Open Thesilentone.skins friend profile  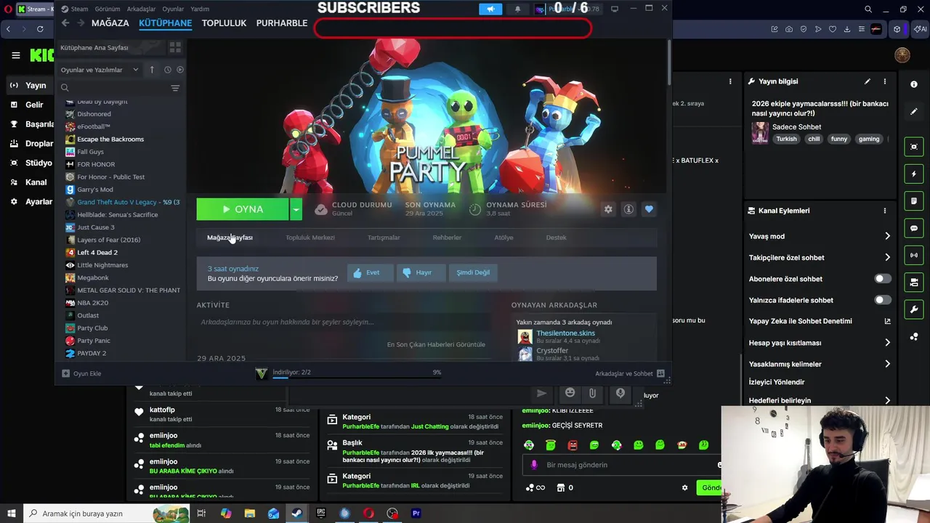[x=565, y=333]
